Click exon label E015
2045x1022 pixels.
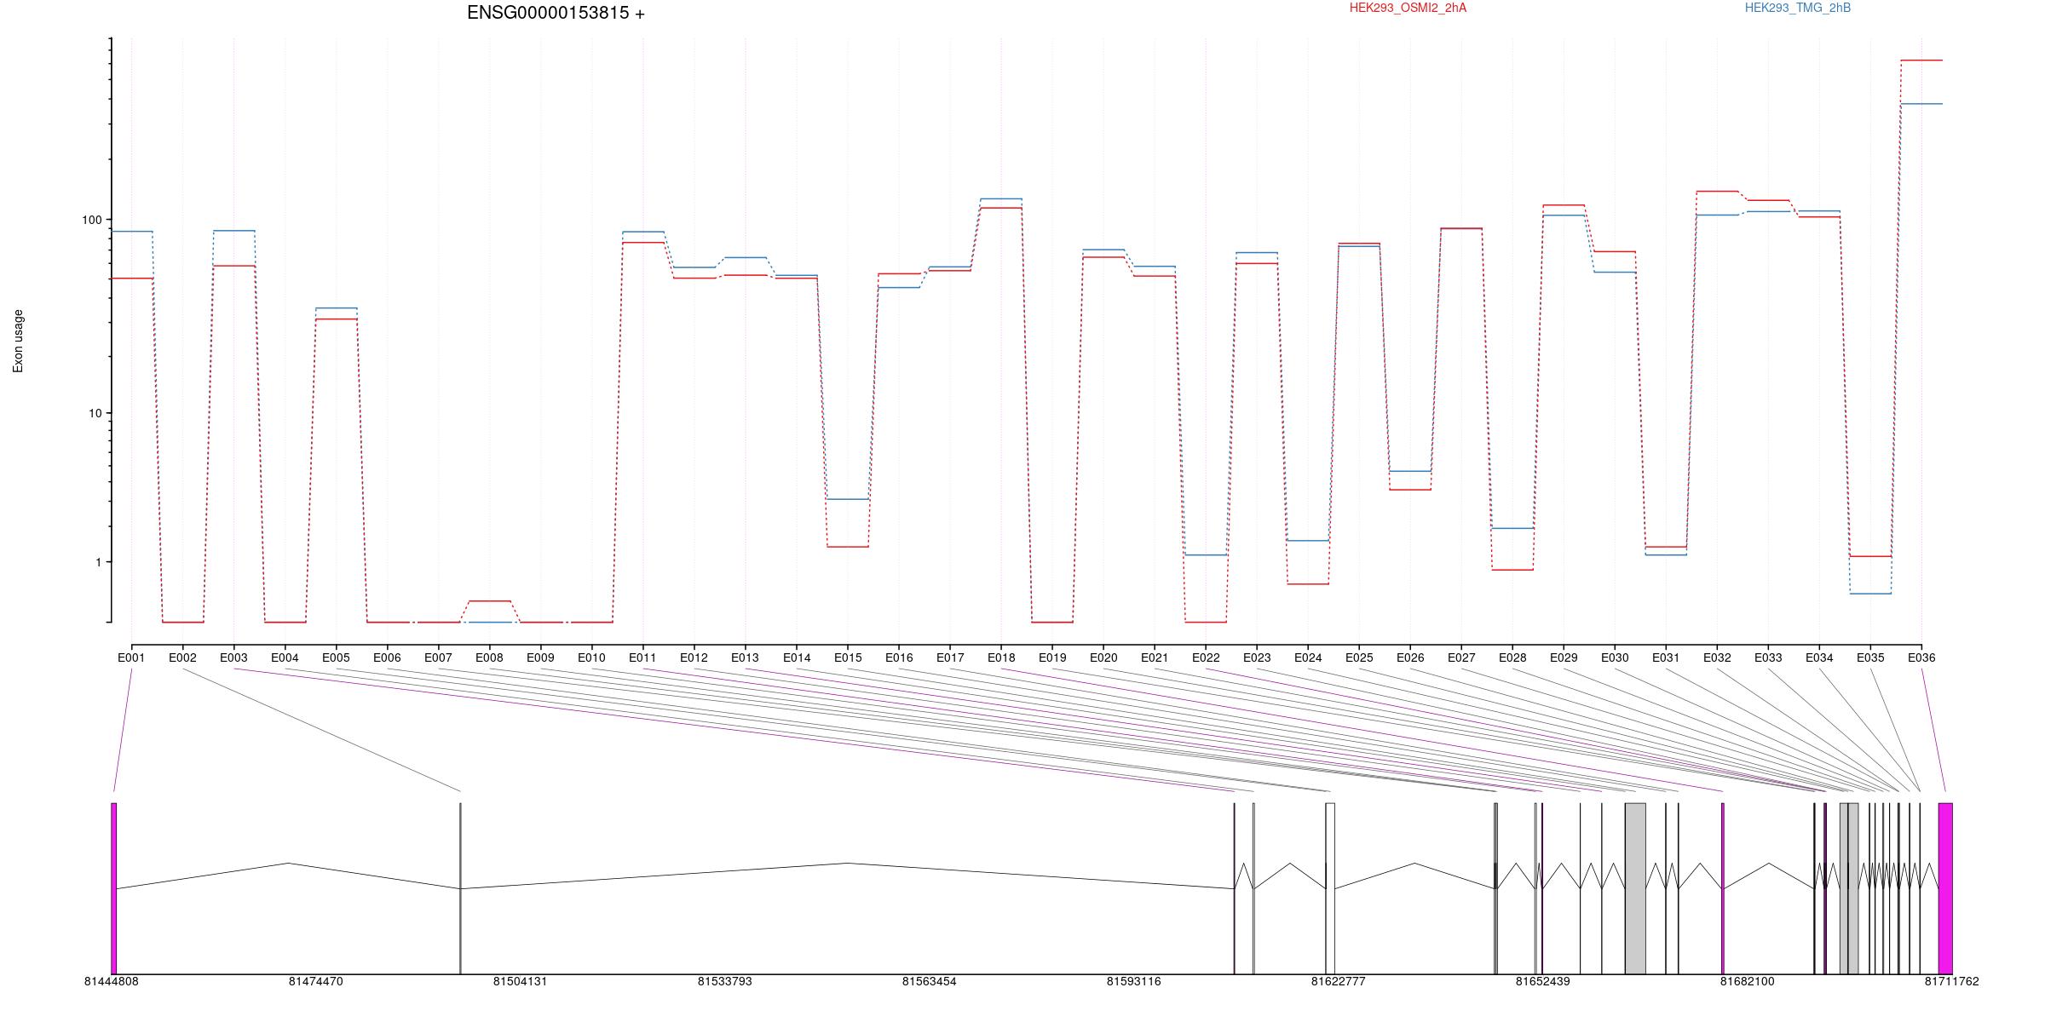coord(848,657)
